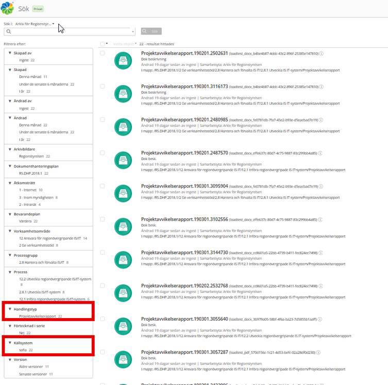Select checkbox for Projektavvikelserapport.190301.3102556
Image resolution: width=388 pixels, height=385 pixels.
(103, 219)
